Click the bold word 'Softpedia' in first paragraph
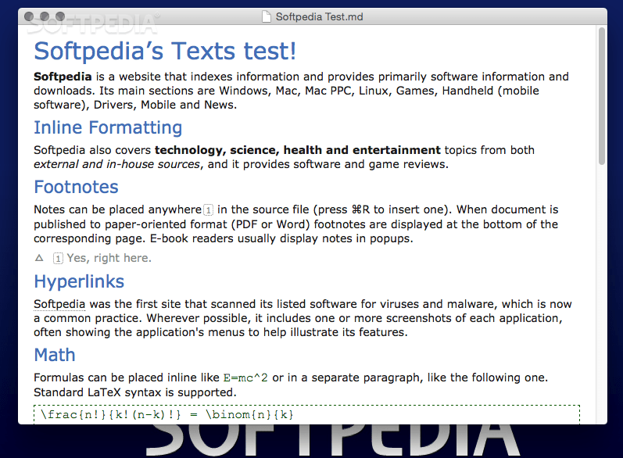Viewport: 623px width, 458px height. pos(63,77)
